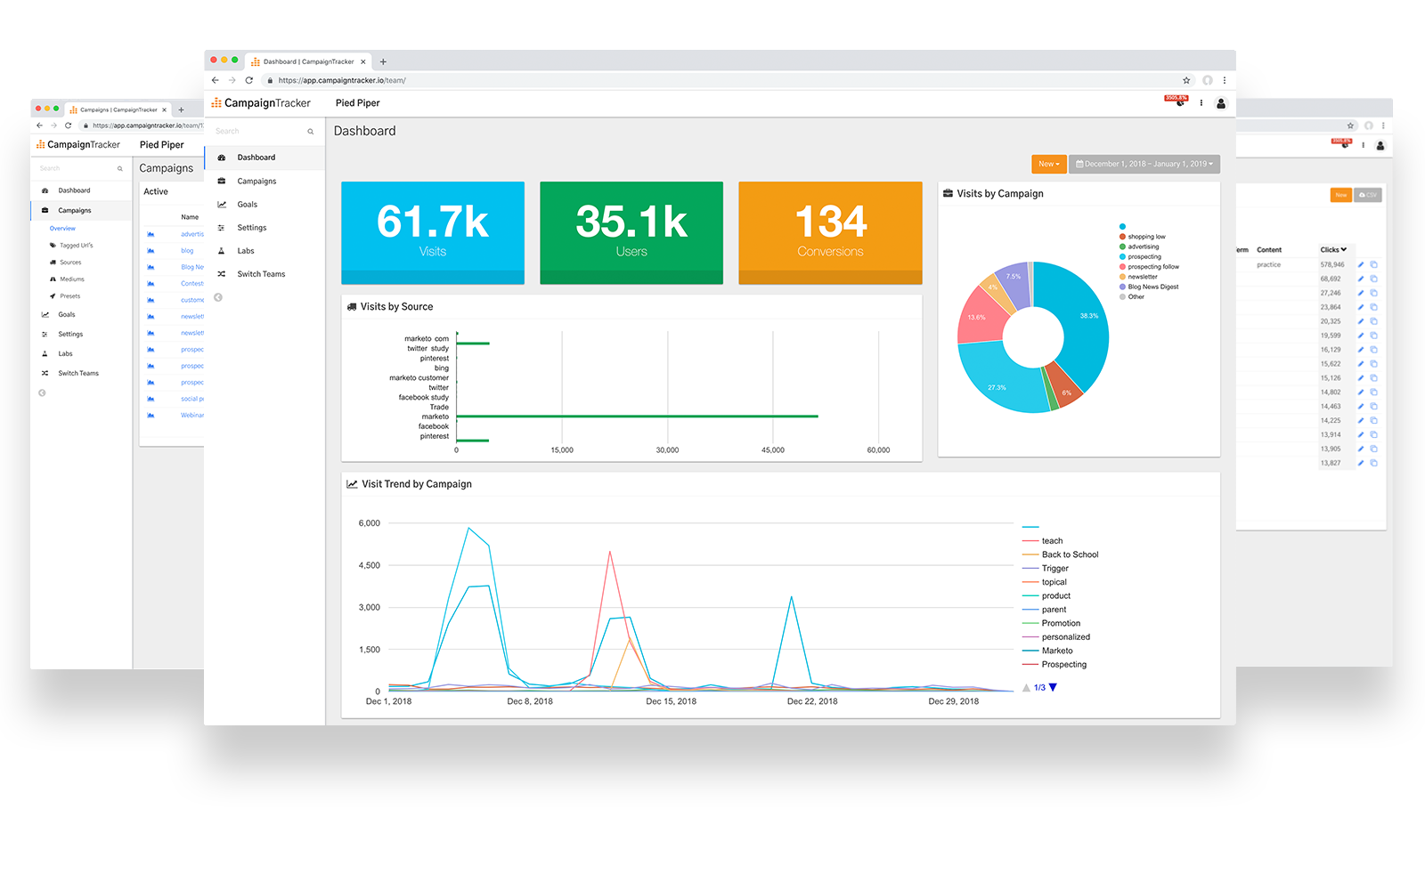The image size is (1425, 890).
Task: Open the orange New dropdown button
Action: pyautogui.click(x=1049, y=164)
